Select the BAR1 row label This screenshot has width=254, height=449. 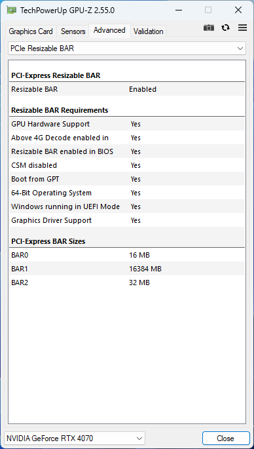click(20, 269)
